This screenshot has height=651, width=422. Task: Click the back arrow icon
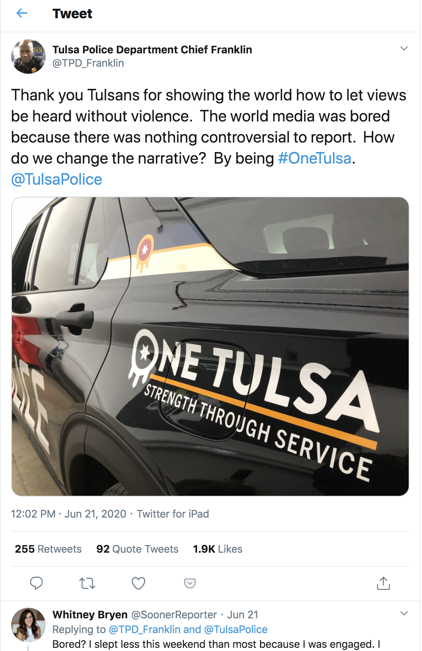click(22, 14)
